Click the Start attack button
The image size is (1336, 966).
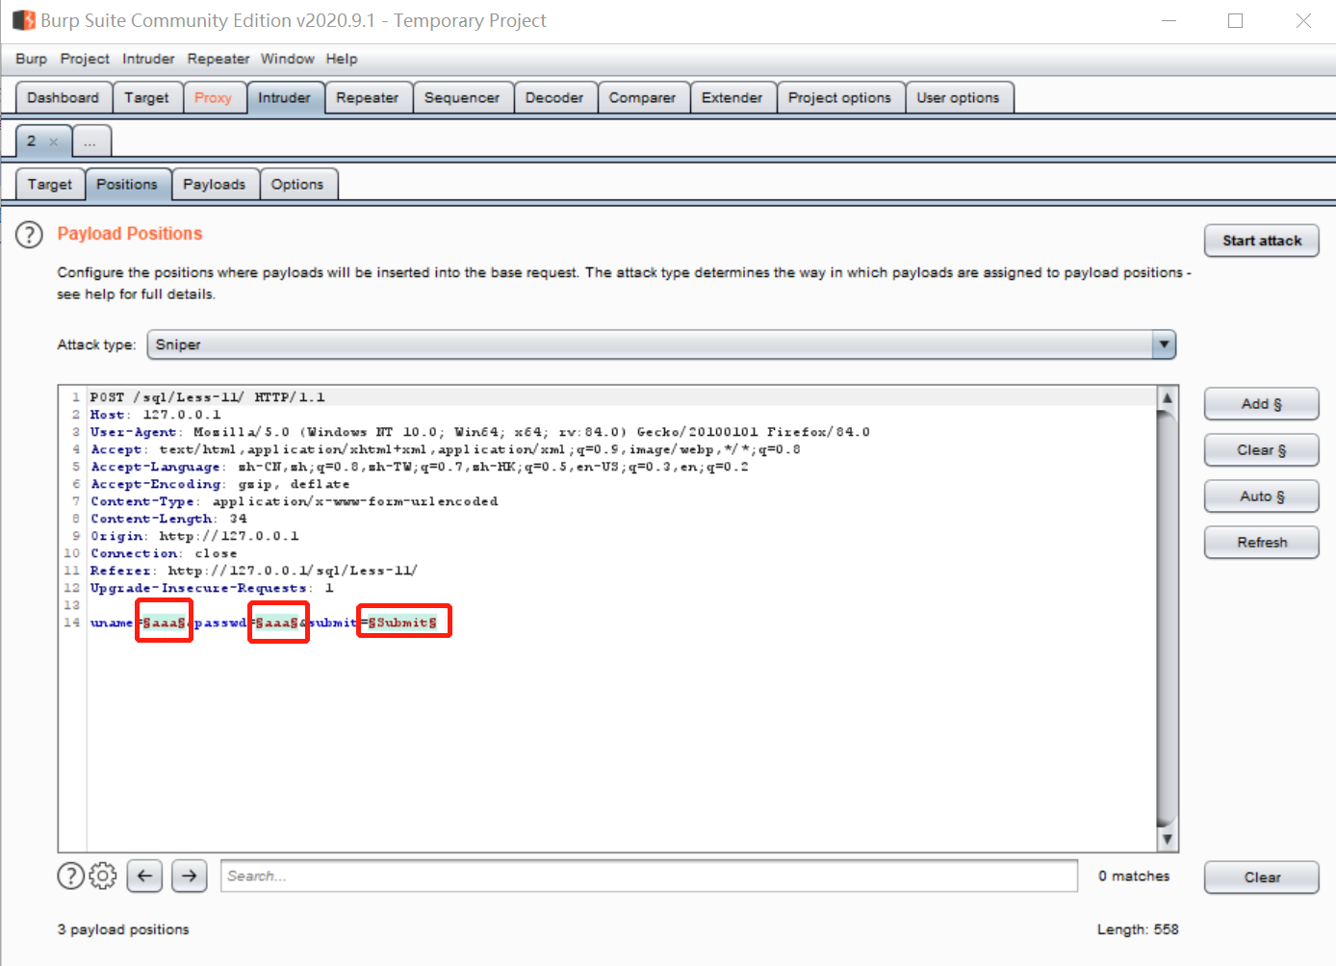[1262, 241]
